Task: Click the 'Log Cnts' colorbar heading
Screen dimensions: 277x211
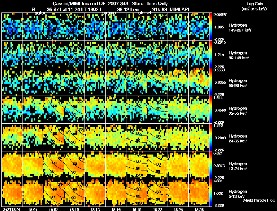Action: pyautogui.click(x=255, y=4)
